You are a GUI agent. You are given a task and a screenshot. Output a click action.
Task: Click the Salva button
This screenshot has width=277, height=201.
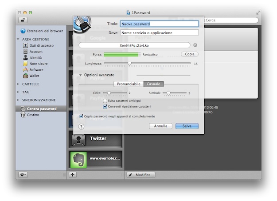(x=187, y=126)
